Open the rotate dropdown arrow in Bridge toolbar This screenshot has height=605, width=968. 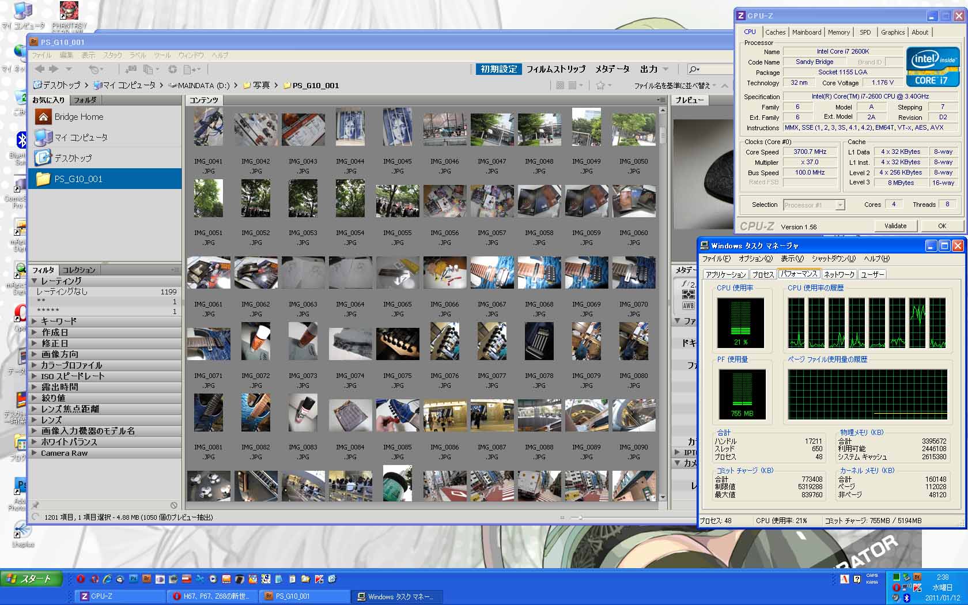(x=102, y=70)
